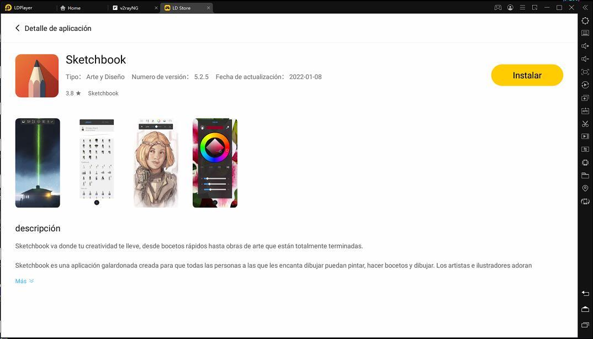Click the 3.8 star rating

coord(73,93)
